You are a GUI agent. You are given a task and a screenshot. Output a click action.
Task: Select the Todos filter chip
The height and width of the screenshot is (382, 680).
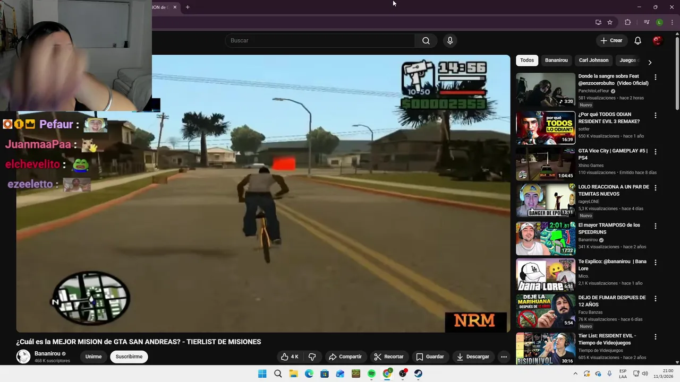[527, 60]
